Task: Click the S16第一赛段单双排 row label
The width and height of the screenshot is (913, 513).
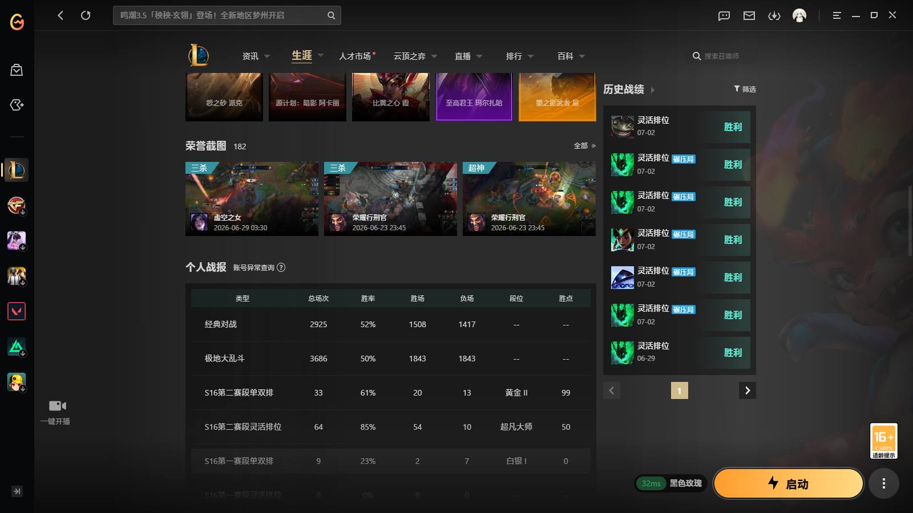Action: point(239,461)
